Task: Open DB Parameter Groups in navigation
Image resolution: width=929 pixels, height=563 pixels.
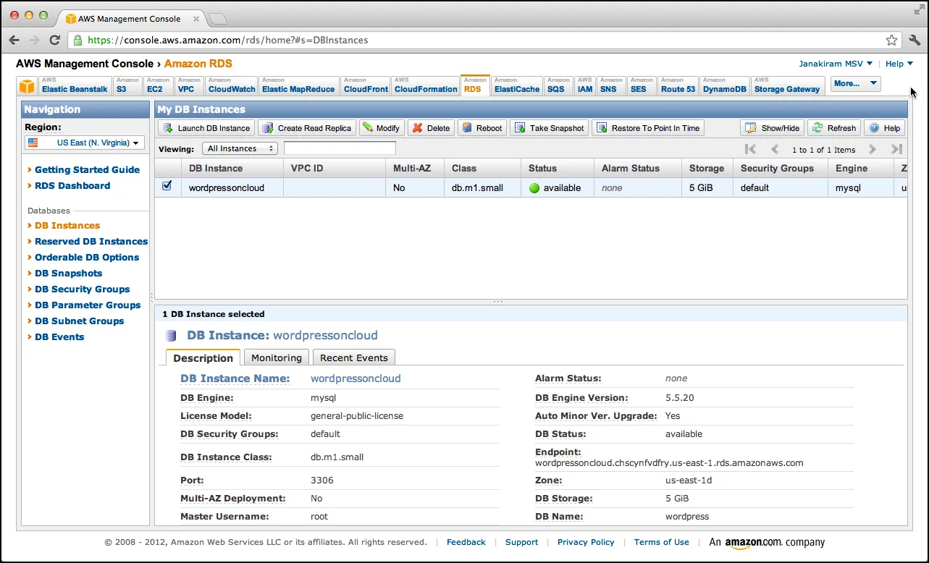Action: (88, 305)
